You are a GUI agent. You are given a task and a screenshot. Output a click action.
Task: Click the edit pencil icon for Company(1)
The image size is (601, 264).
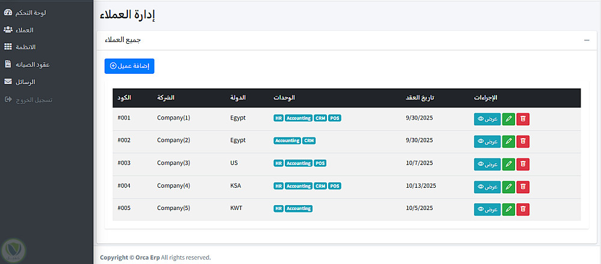click(x=508, y=119)
